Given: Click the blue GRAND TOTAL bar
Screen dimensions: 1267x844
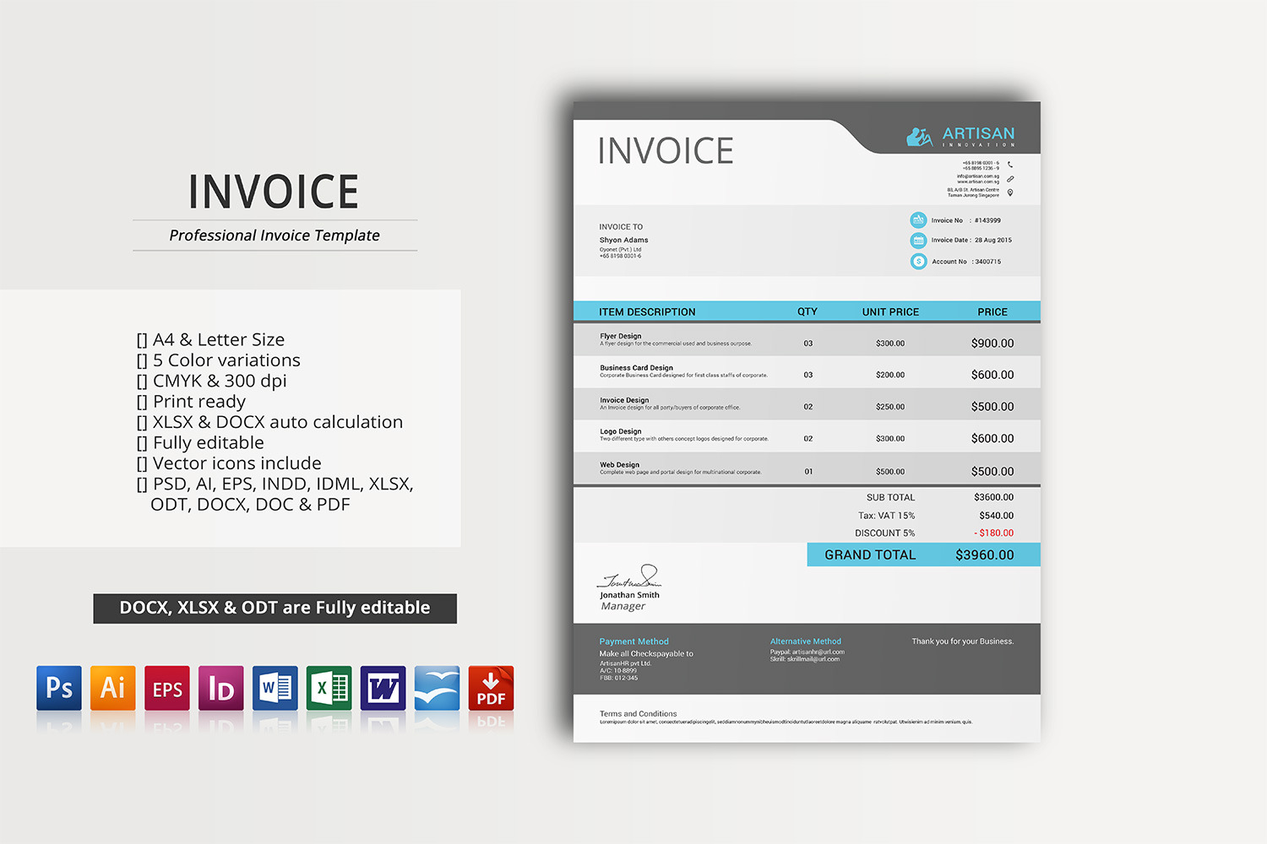Looking at the screenshot, I should point(923,555).
